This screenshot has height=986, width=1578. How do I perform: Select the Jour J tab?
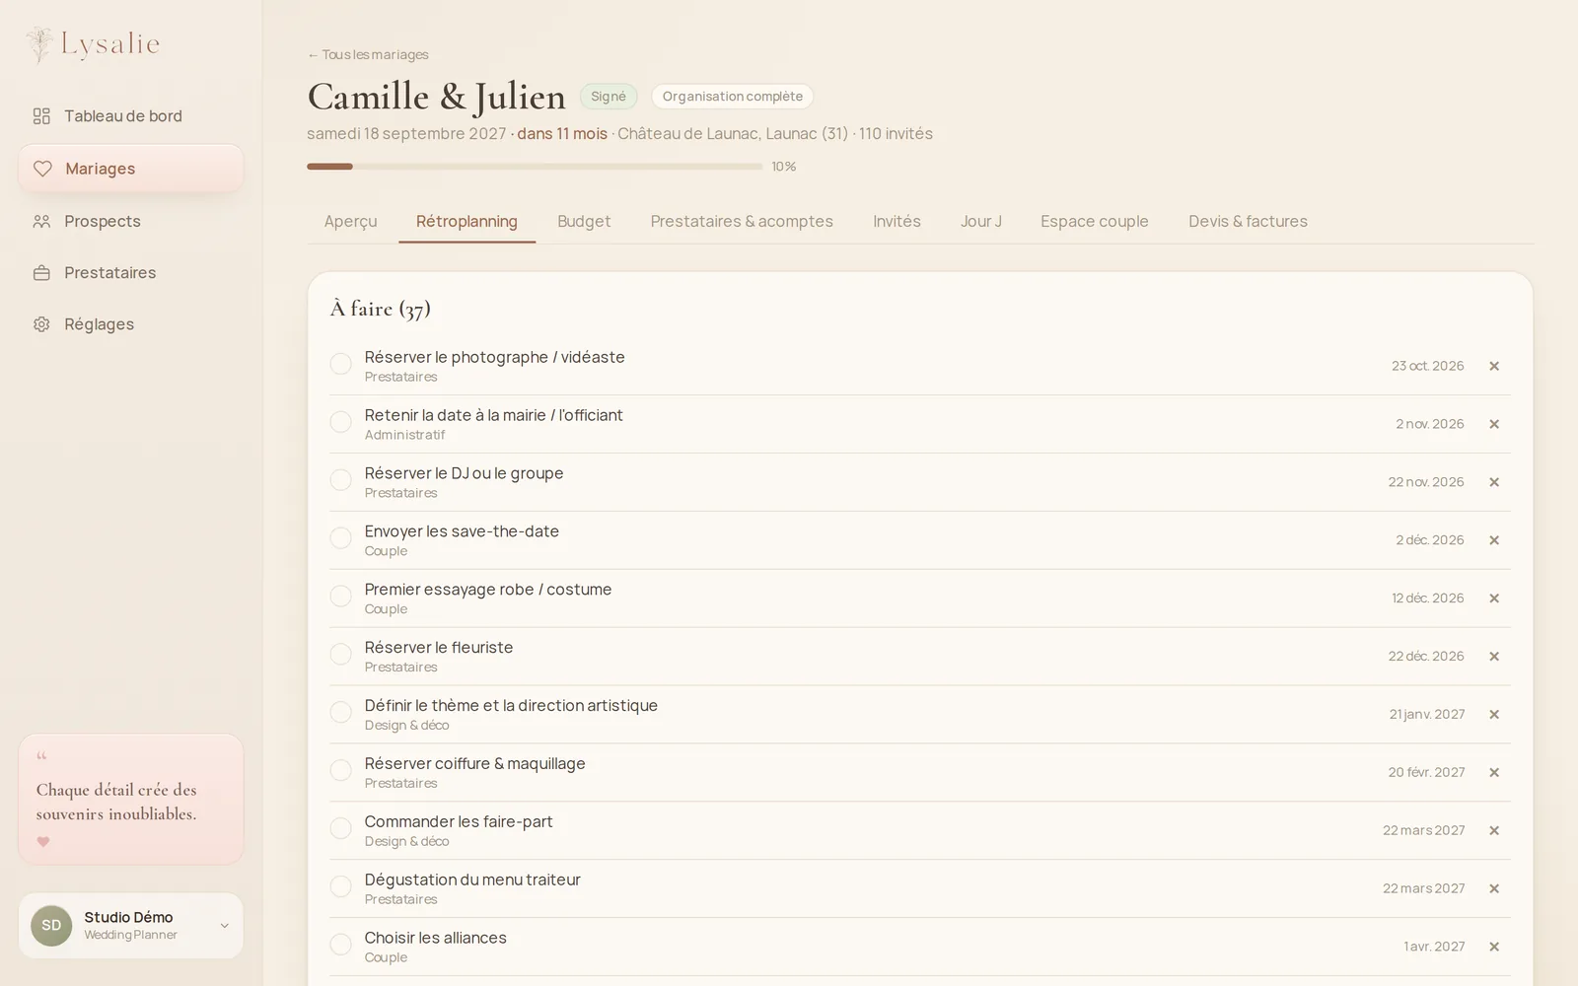(981, 222)
